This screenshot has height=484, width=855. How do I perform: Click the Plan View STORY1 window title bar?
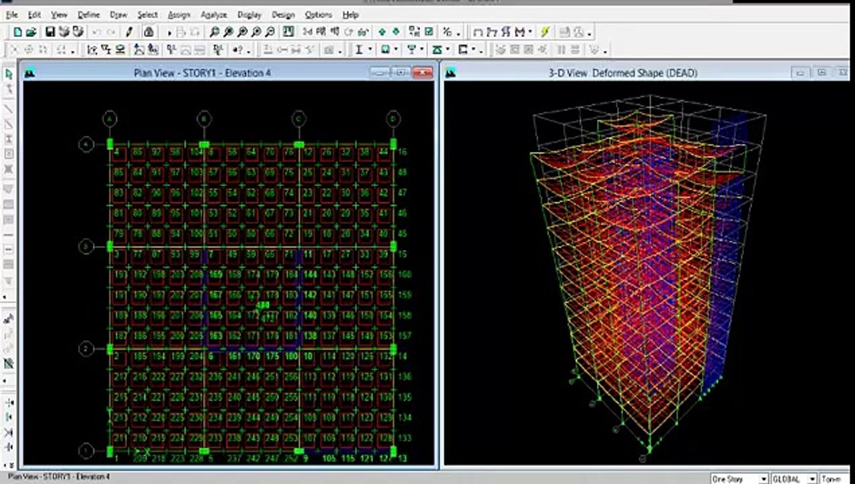pos(202,73)
